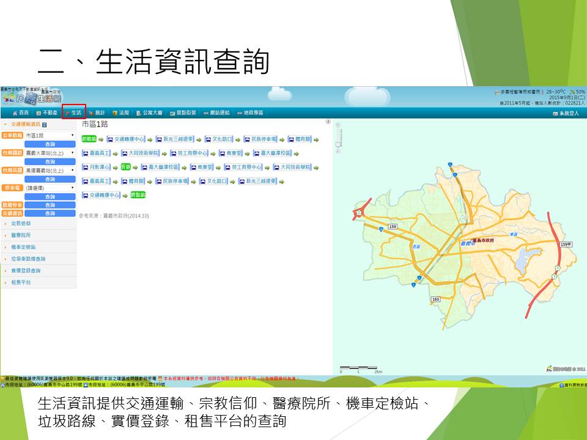Click the orange 路邊停車 label
This screenshot has height=440, width=587.
[x=12, y=205]
